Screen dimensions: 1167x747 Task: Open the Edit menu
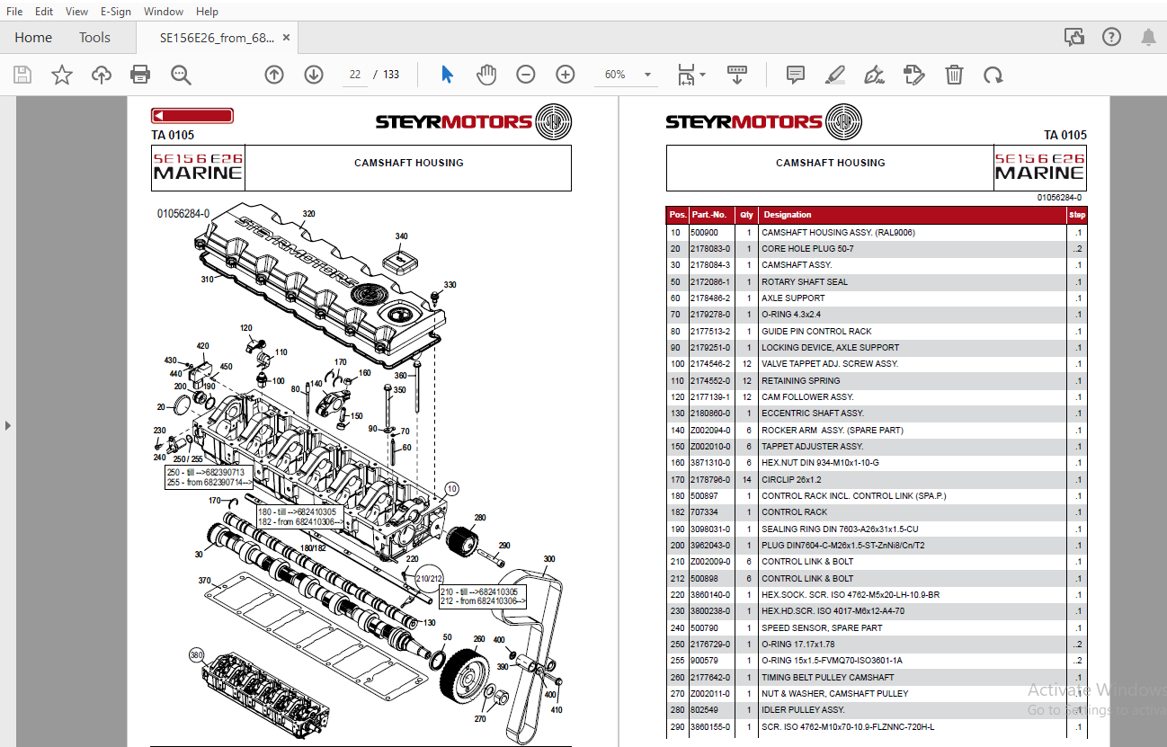tap(44, 12)
